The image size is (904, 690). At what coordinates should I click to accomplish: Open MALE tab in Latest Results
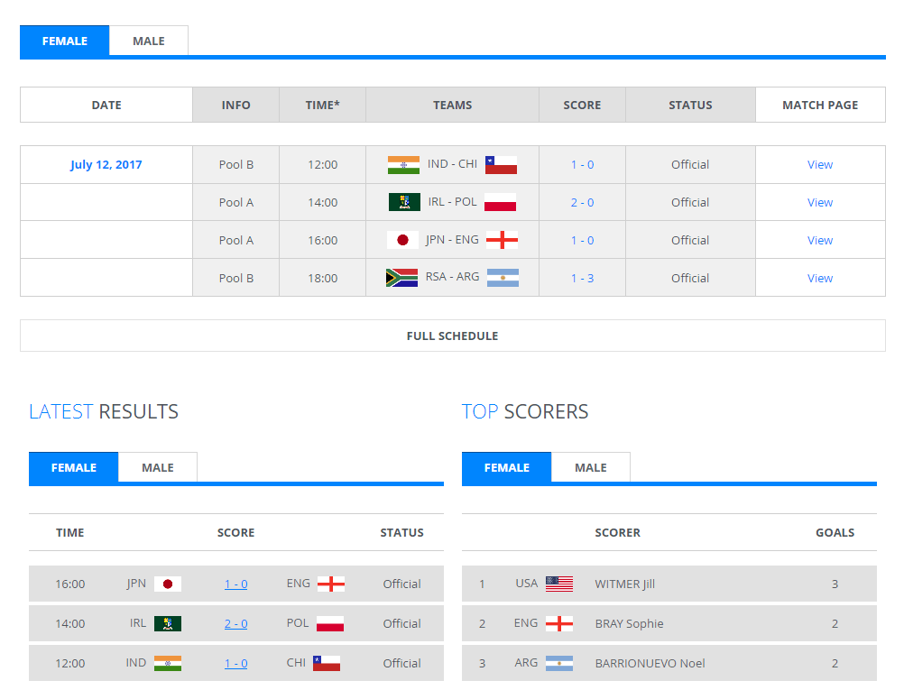pos(158,467)
